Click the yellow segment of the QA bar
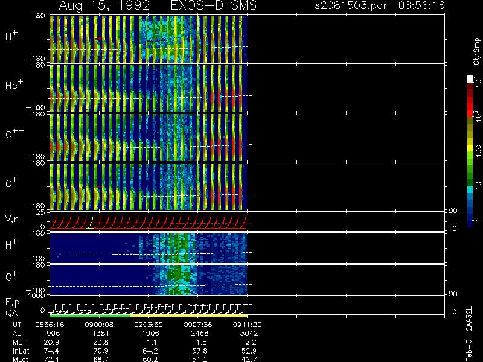This screenshot has height=362, width=483. [x=188, y=316]
